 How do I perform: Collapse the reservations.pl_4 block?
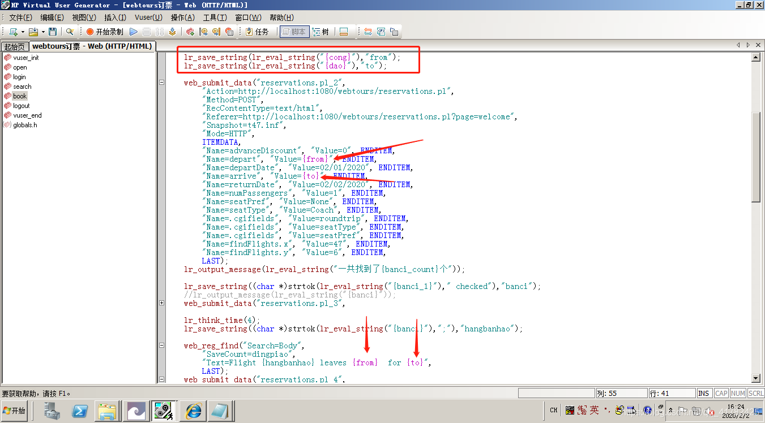point(162,379)
